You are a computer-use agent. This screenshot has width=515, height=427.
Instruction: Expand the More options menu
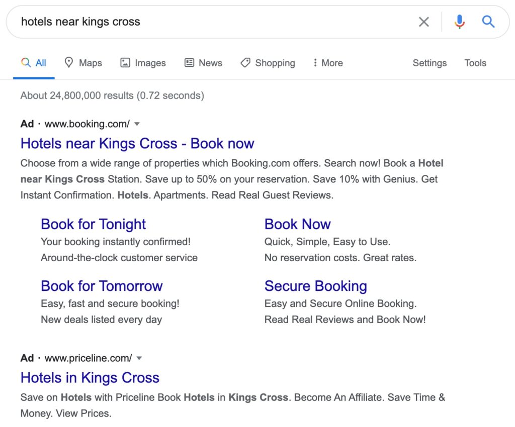point(327,63)
